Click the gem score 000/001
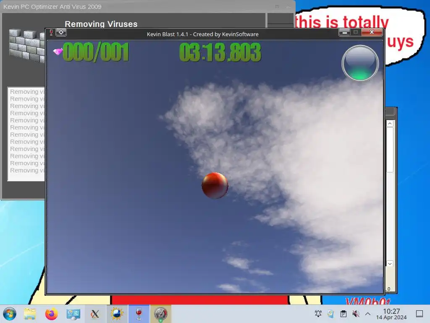430x323 pixels. coord(96,52)
